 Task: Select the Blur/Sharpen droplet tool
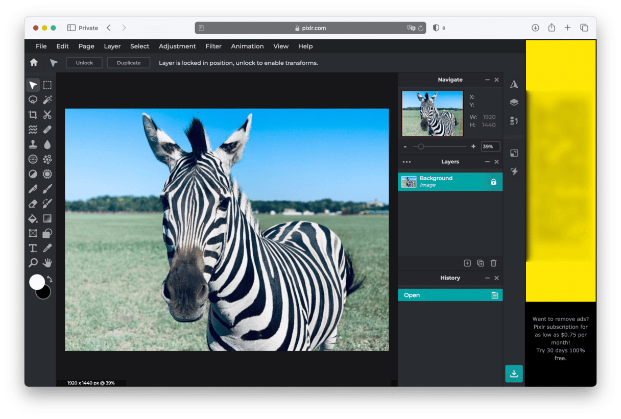click(x=47, y=144)
